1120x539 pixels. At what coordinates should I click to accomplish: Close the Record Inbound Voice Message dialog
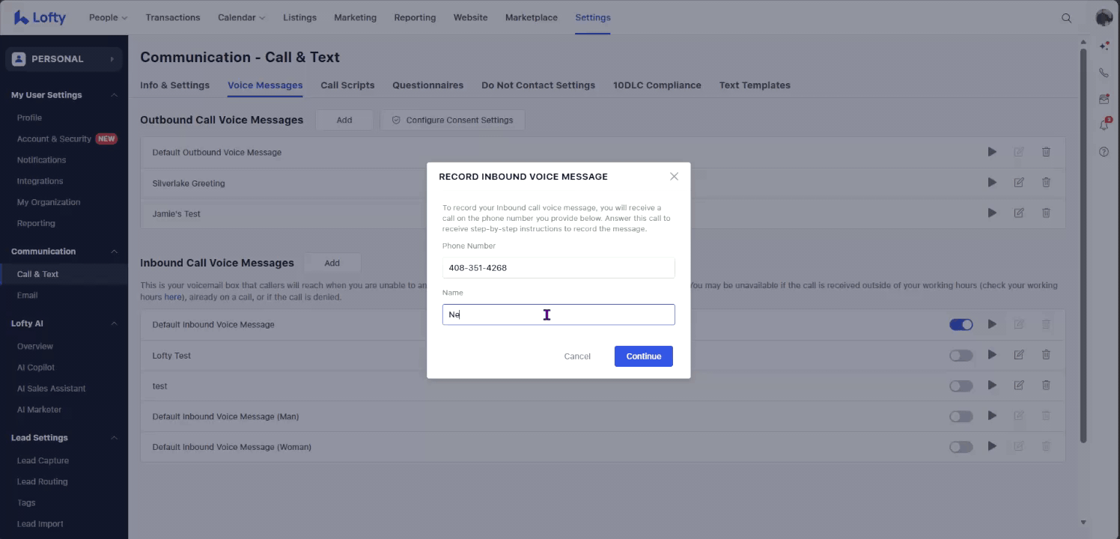pos(674,177)
